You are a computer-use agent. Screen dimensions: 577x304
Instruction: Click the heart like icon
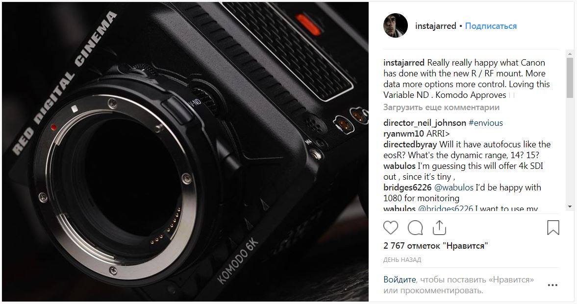tap(390, 228)
